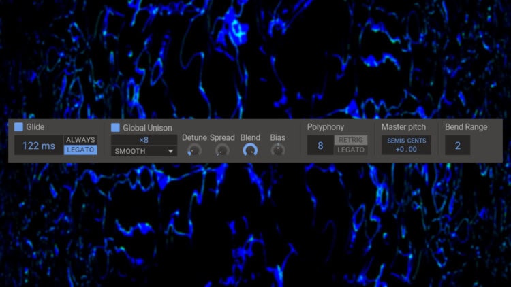Click the Global Unison label
Viewport: 511px width, 287px height.
[x=147, y=127]
